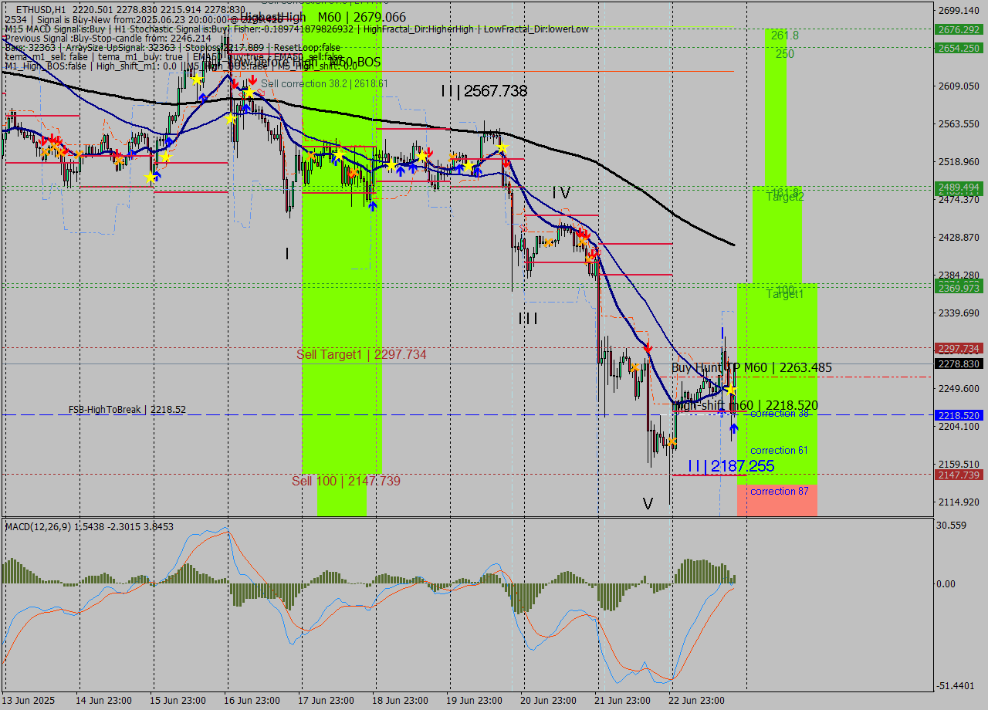The height and width of the screenshot is (710, 988).
Task: Select the 'Buy Hunt TP M60 | 2263.485' label
Action: tap(753, 368)
